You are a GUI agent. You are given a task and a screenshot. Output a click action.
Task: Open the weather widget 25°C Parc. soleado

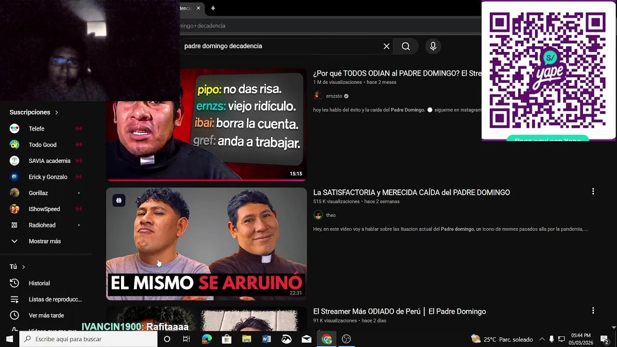coord(502,339)
